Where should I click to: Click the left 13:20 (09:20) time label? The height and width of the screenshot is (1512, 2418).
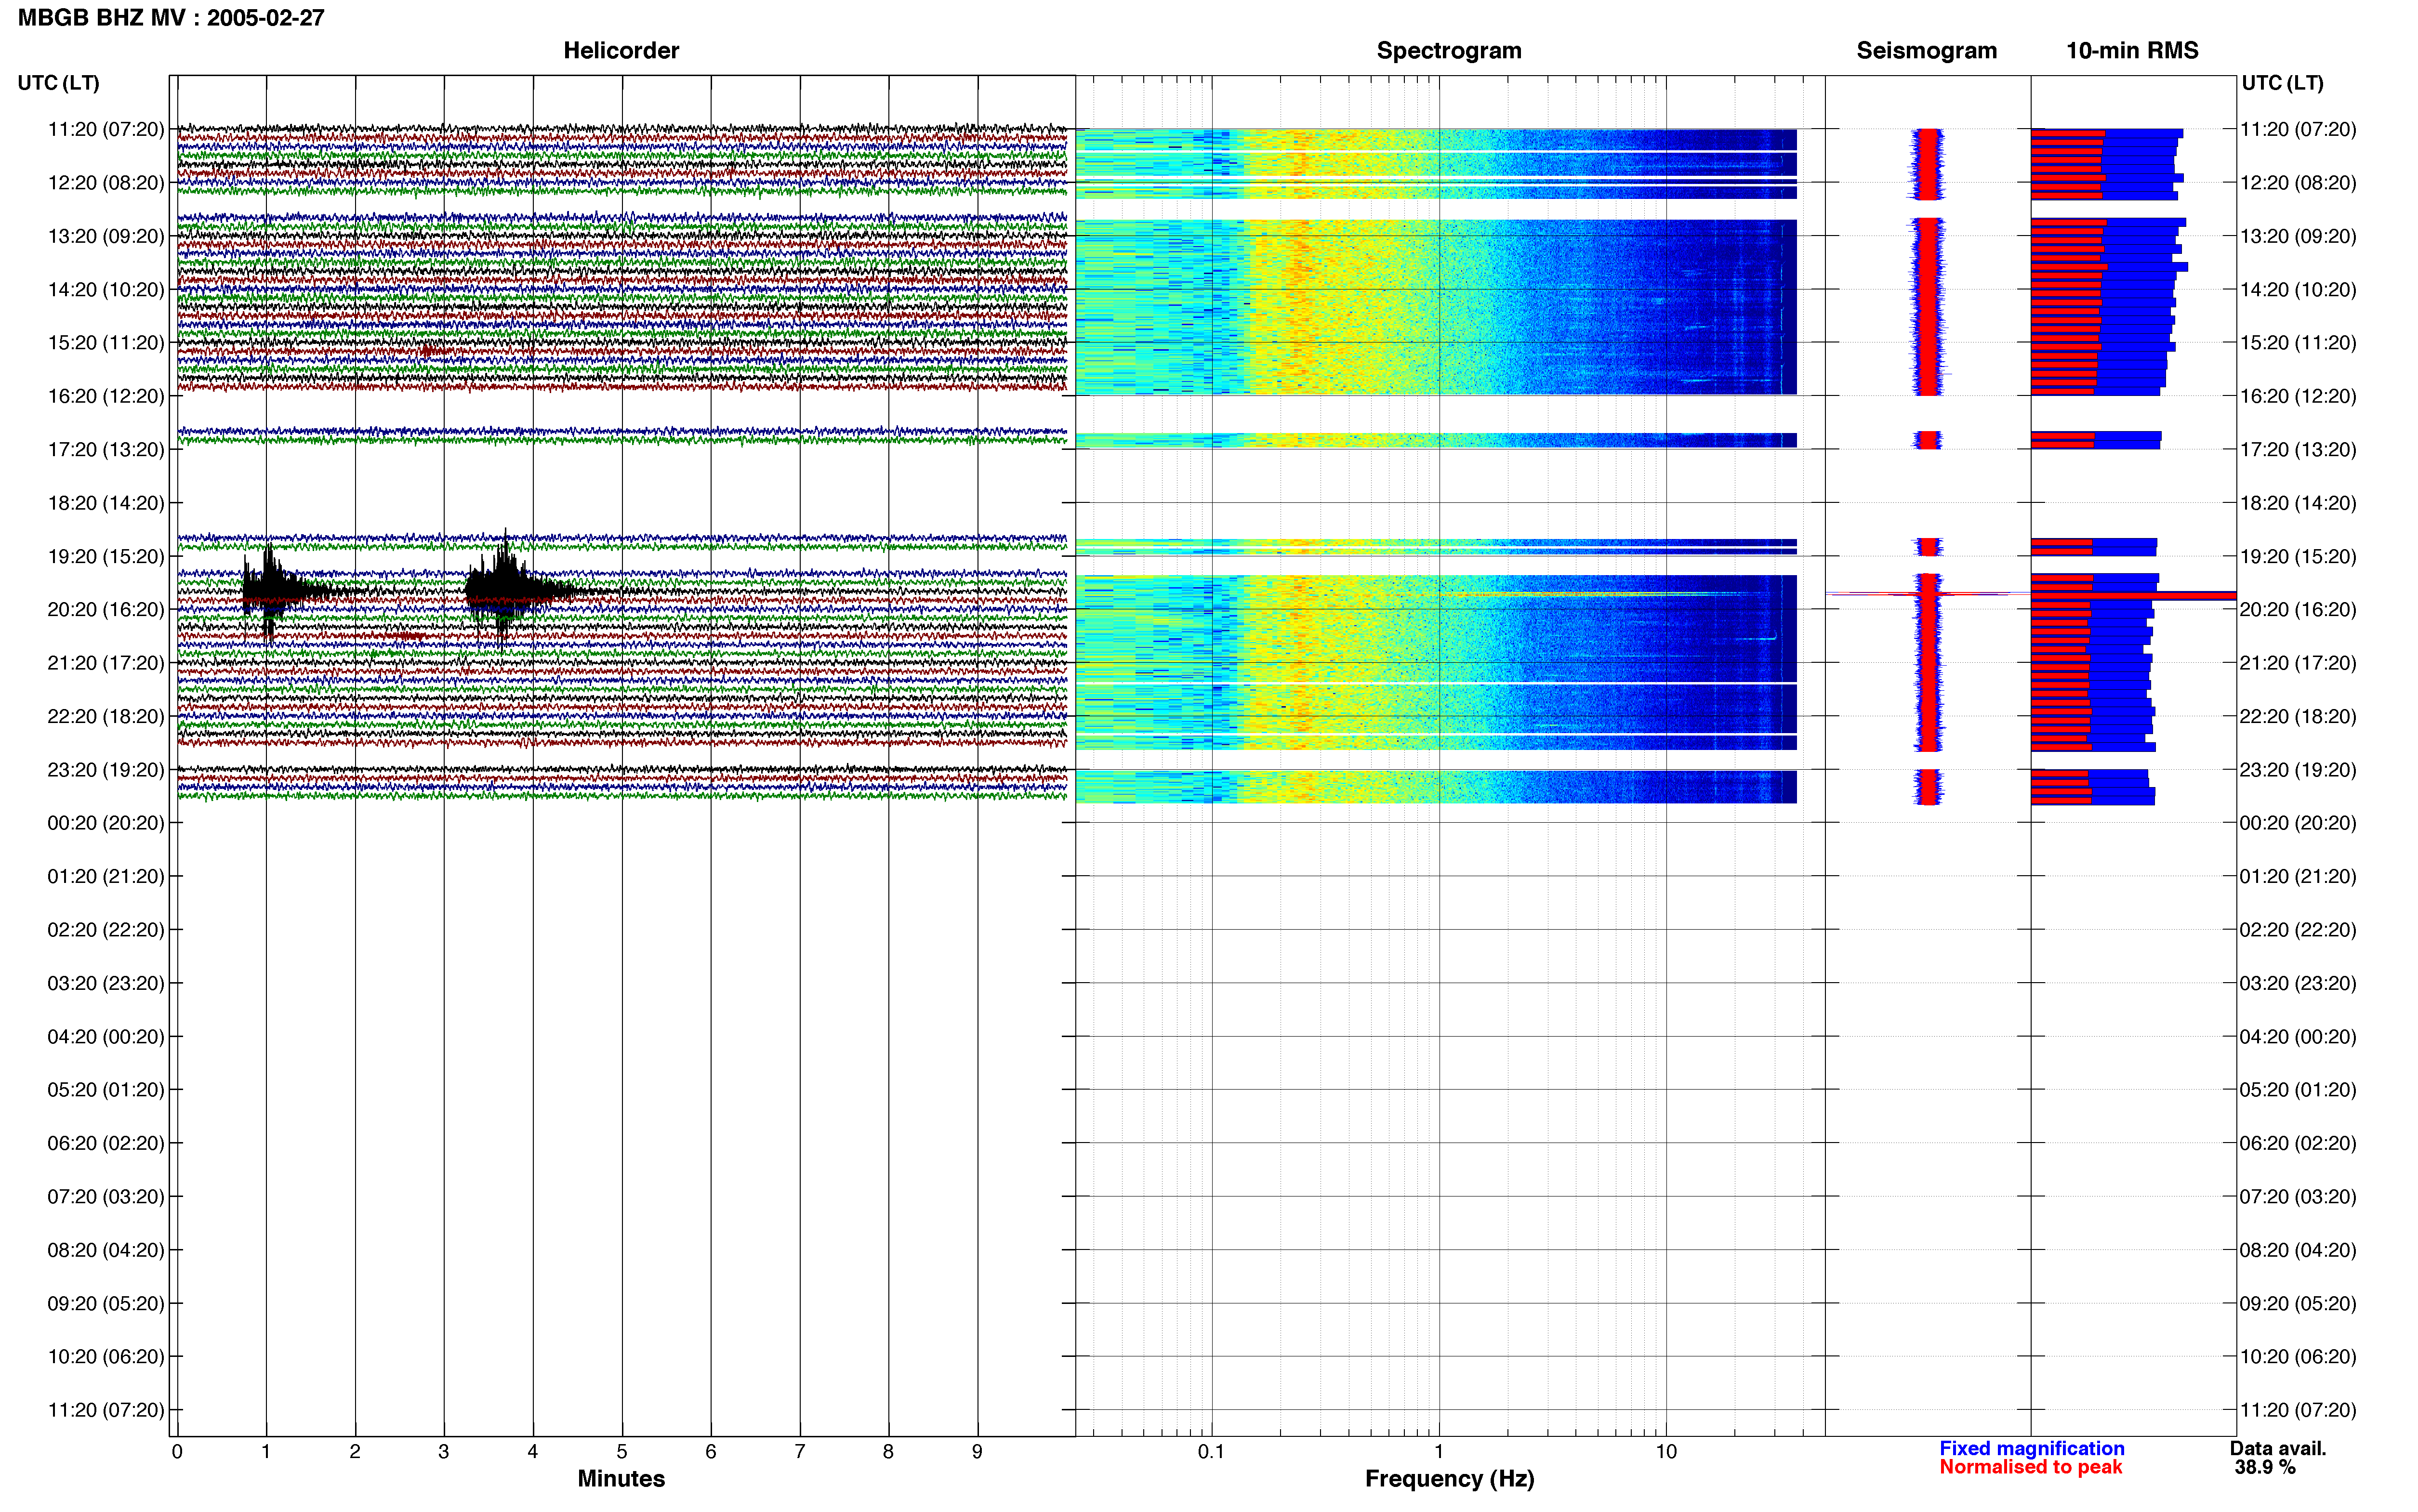[x=106, y=236]
